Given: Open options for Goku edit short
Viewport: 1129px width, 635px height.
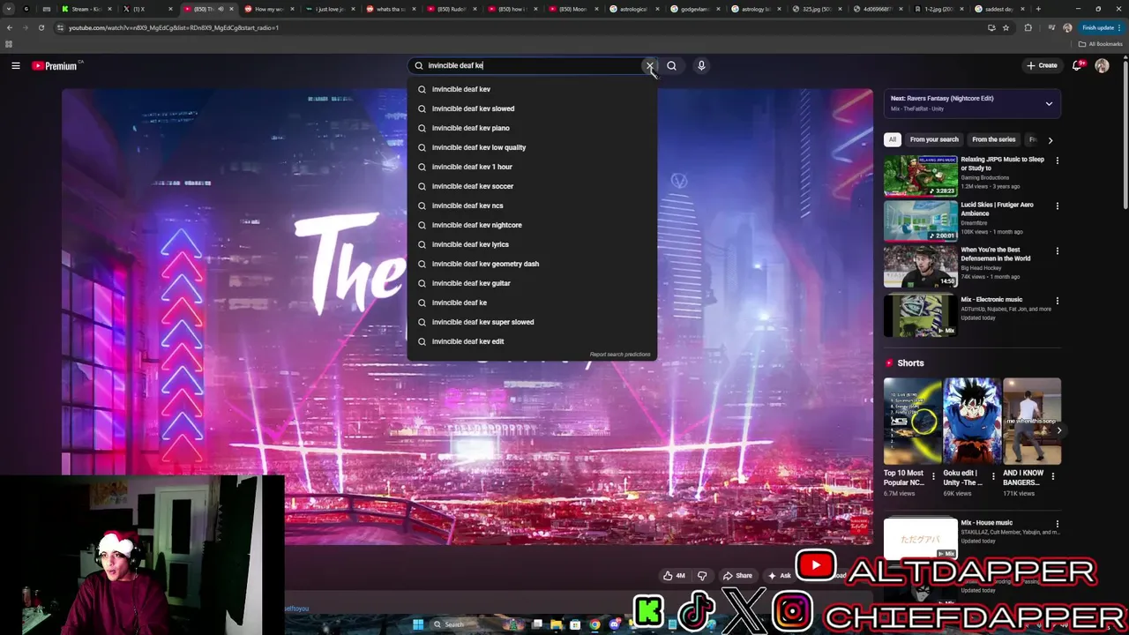Looking at the screenshot, I should click(x=993, y=476).
